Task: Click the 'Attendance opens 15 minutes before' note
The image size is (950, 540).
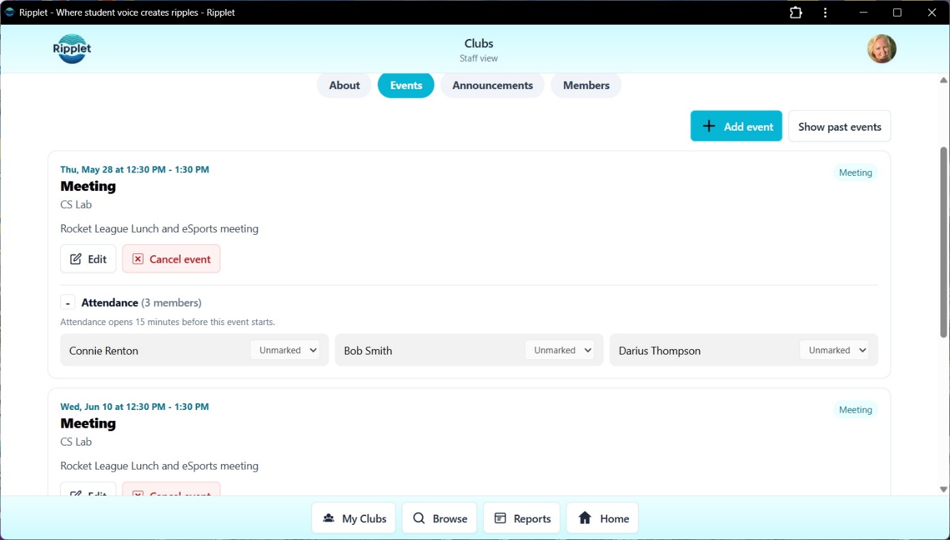Action: 168,322
